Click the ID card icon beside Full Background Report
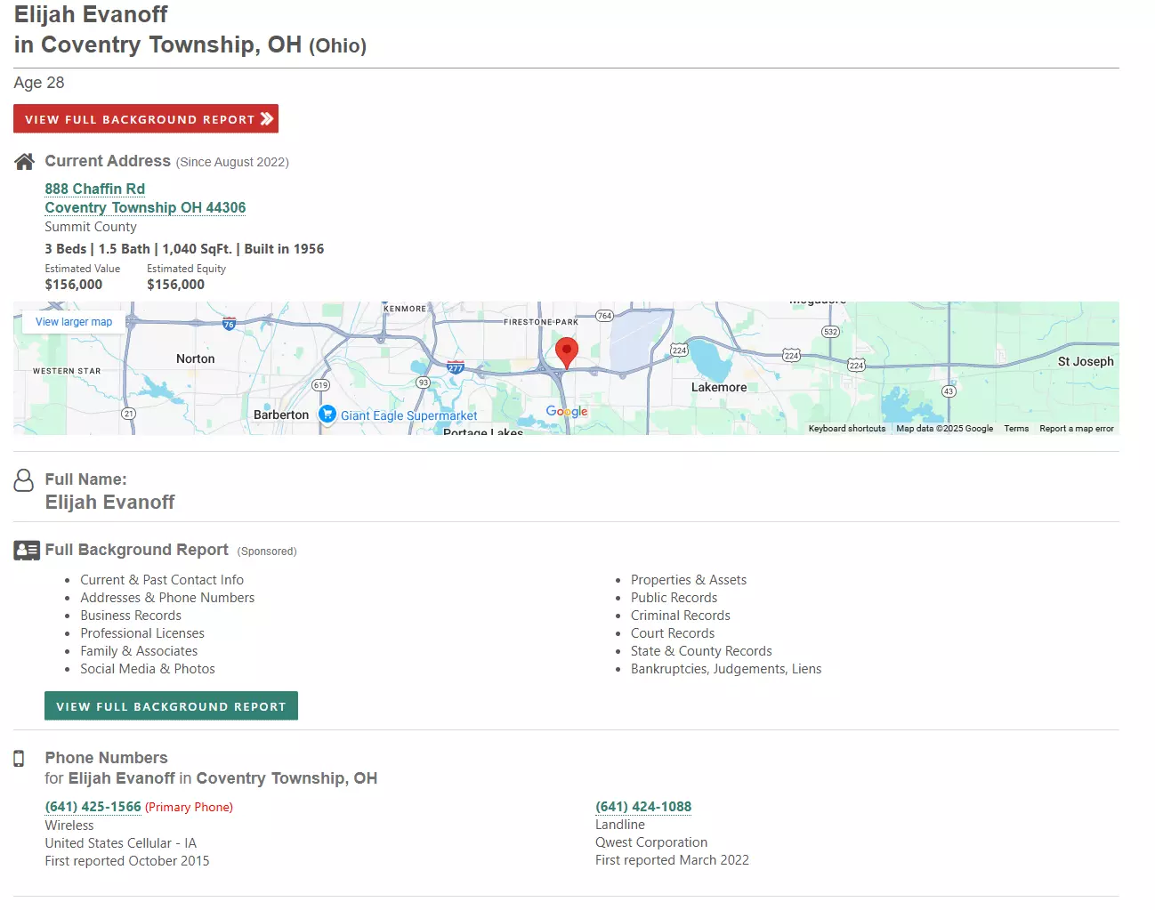Viewport: 1155px width, 910px height. pyautogui.click(x=27, y=551)
